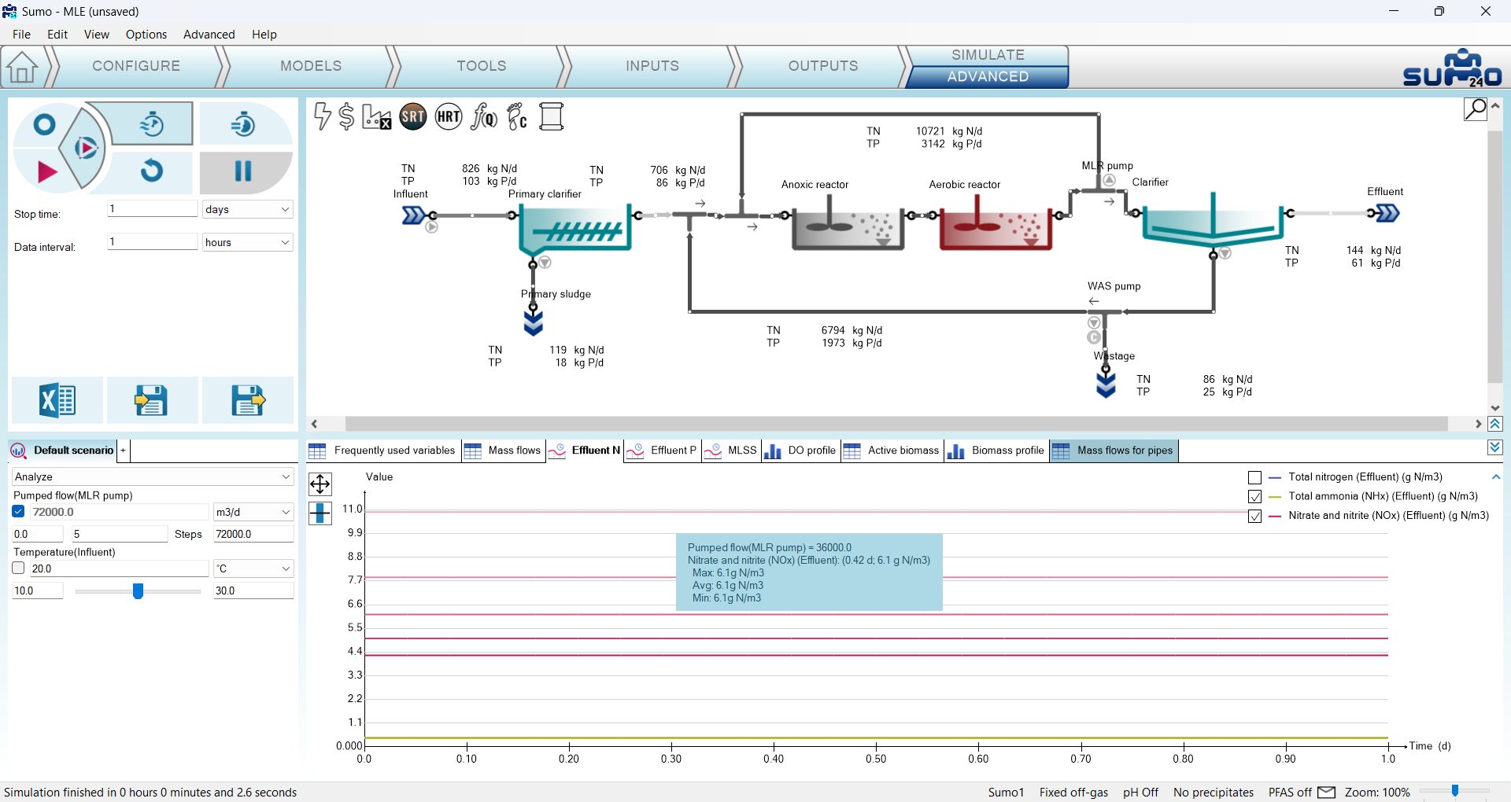Toggle the Pumped flow (MLR pump) checkbox
The width and height of the screenshot is (1511, 802).
[19, 512]
